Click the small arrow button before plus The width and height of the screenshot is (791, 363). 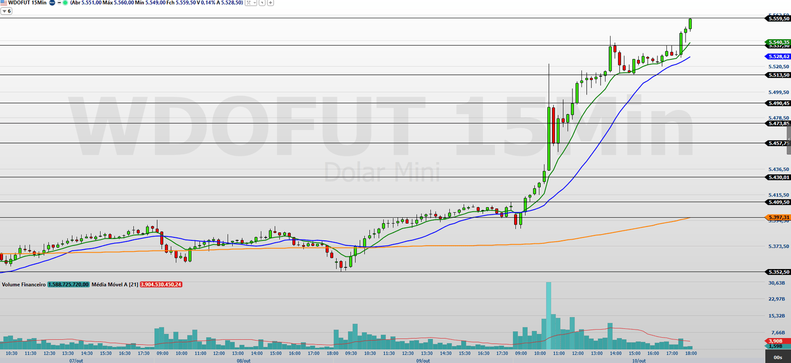[263, 3]
